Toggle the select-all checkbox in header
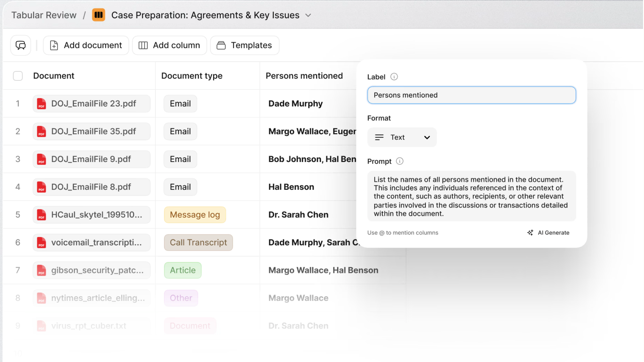 18,76
